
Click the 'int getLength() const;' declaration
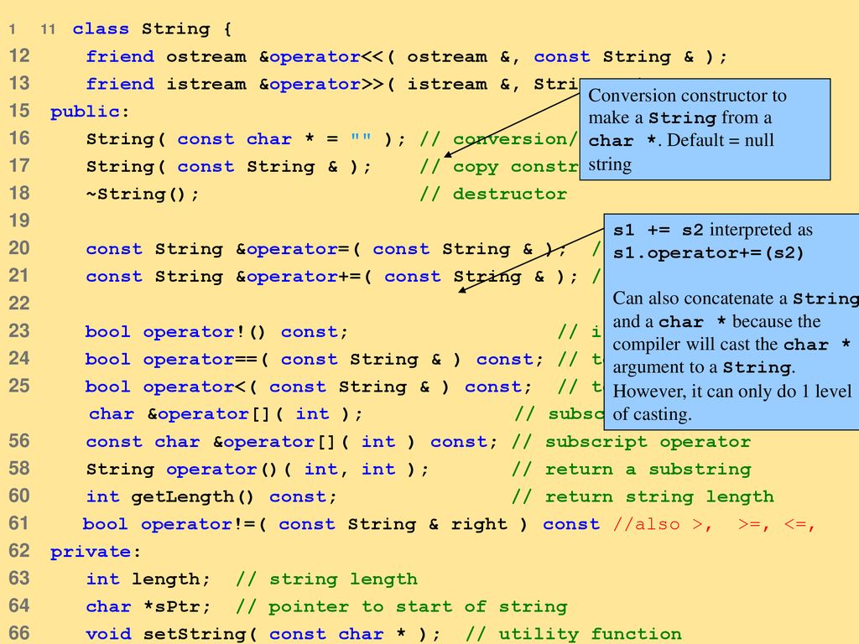tap(211, 496)
